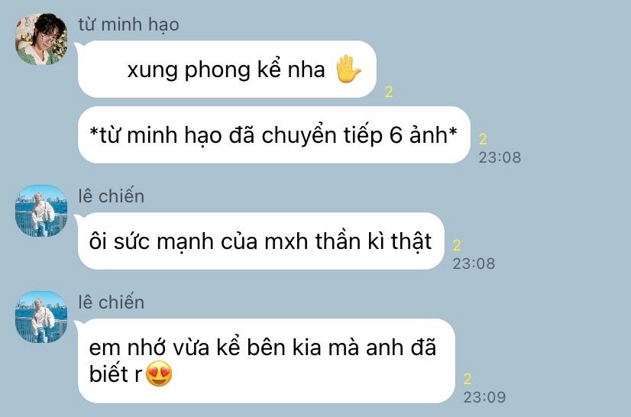This screenshot has height=417, width=631.
Task: Tap read count above 23:09 timestamp
Action: pos(468,379)
